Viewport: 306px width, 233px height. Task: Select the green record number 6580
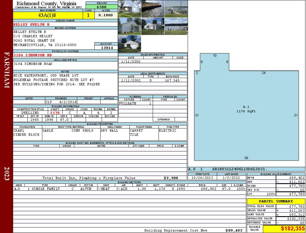101,7
